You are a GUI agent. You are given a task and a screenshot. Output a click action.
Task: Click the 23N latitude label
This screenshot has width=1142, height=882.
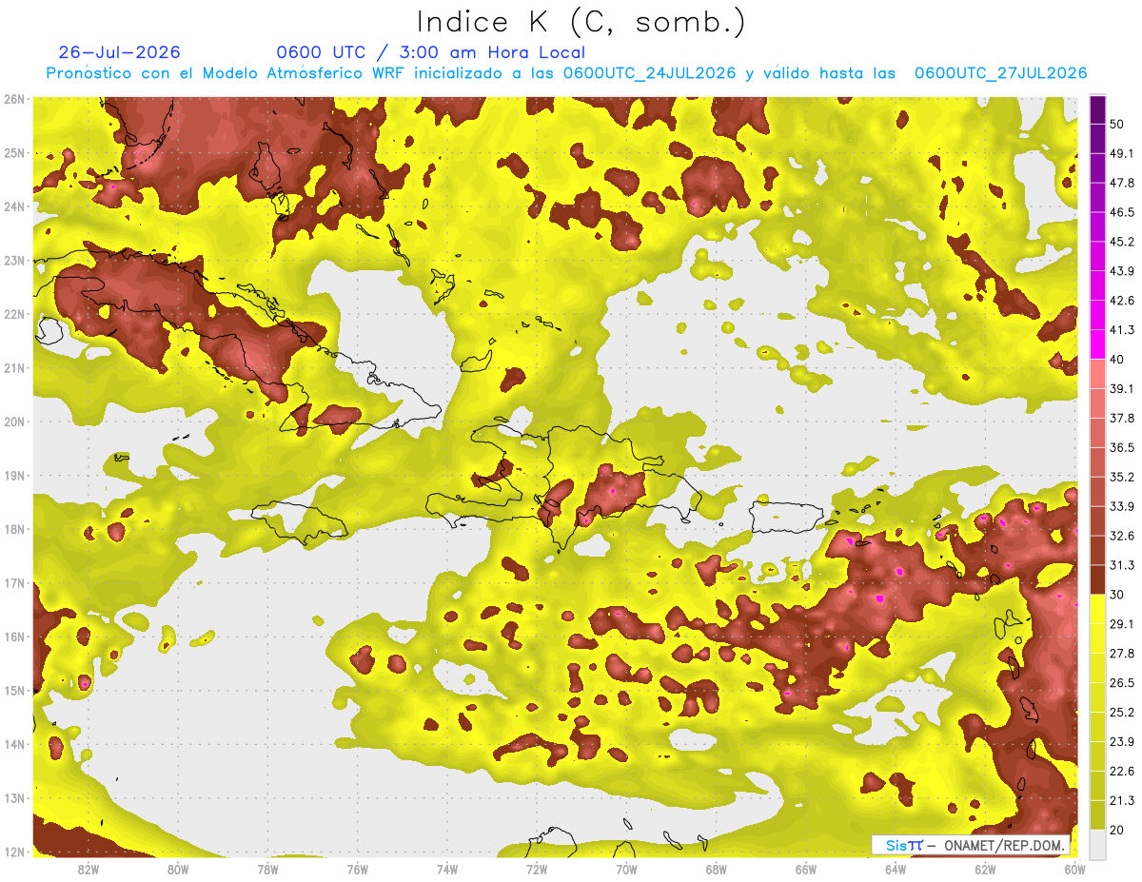click(x=14, y=260)
